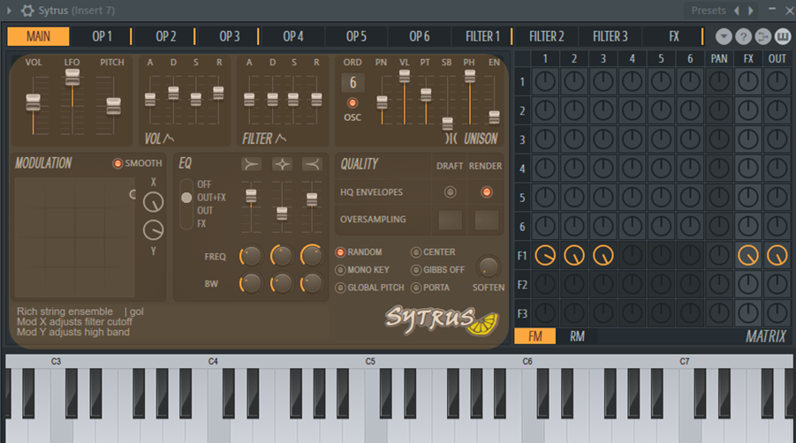The height and width of the screenshot is (443, 796).
Task: Click row 1 PAN matrix knob
Action: (719, 81)
